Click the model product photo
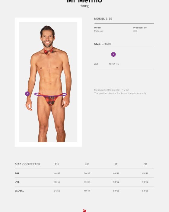The image size is (169, 212). (48, 82)
